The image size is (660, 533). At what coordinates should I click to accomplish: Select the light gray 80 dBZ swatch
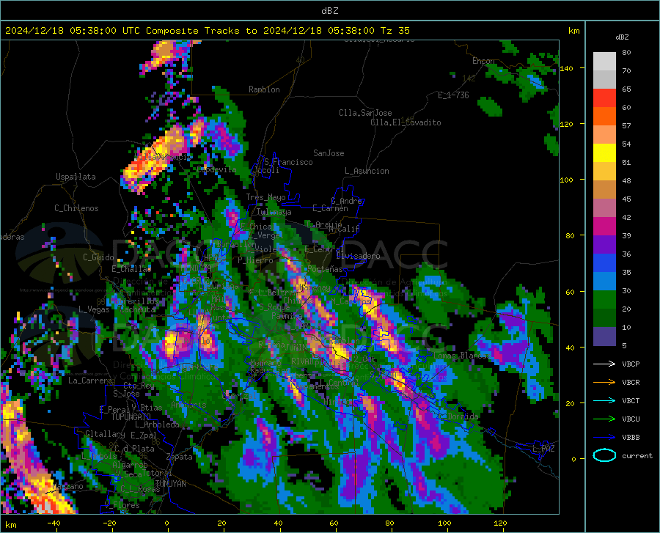pyautogui.click(x=604, y=62)
